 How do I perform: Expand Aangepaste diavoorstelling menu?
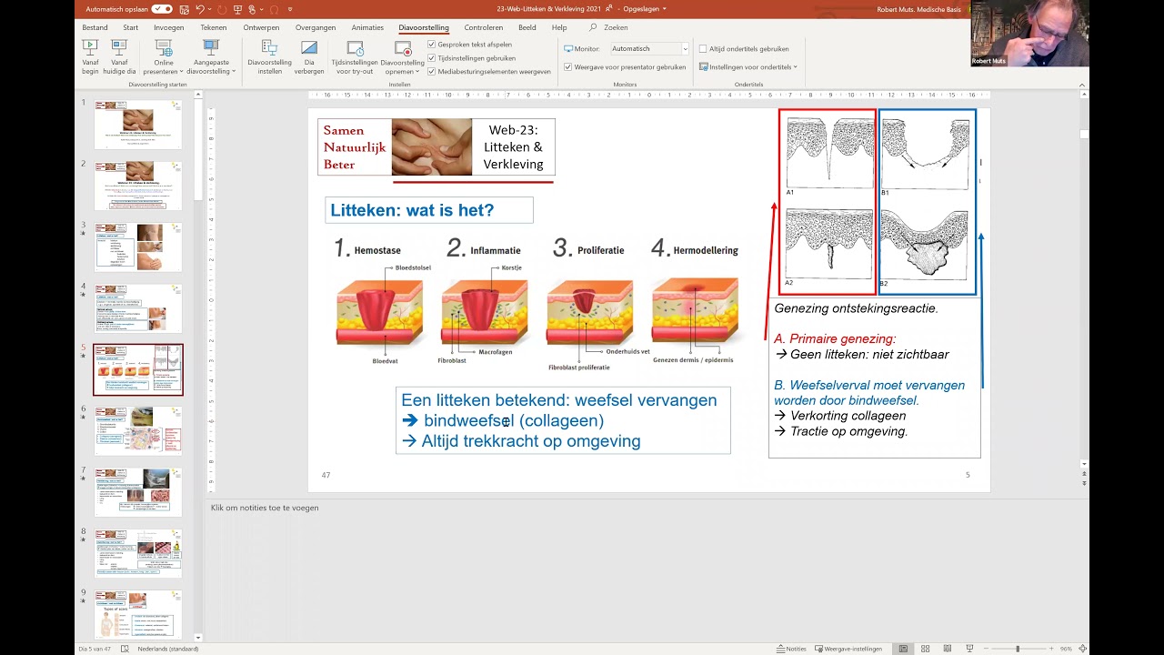point(211,56)
